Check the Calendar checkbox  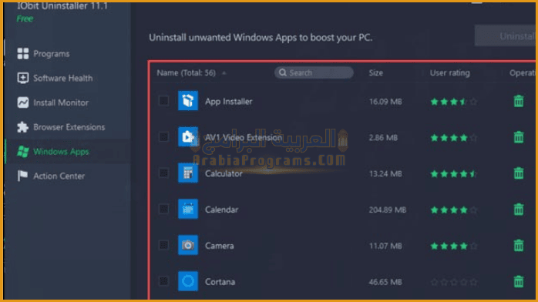pyautogui.click(x=163, y=209)
